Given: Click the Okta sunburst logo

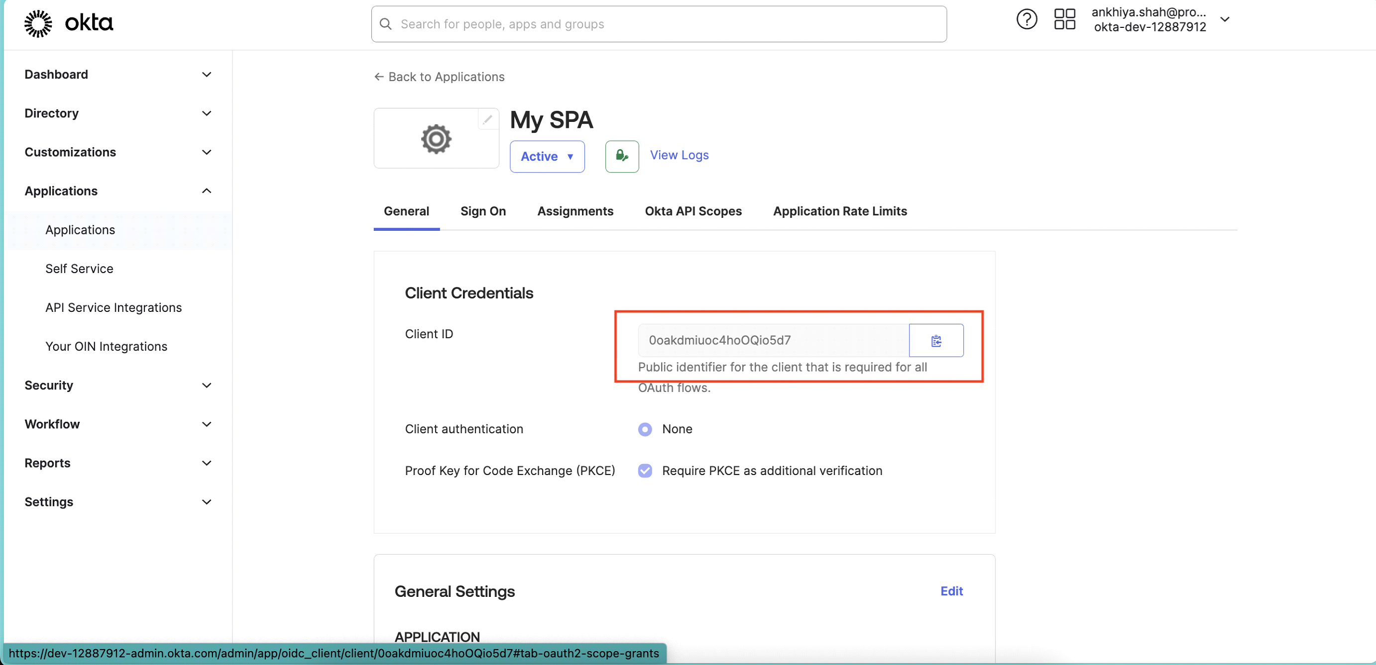Looking at the screenshot, I should [38, 23].
